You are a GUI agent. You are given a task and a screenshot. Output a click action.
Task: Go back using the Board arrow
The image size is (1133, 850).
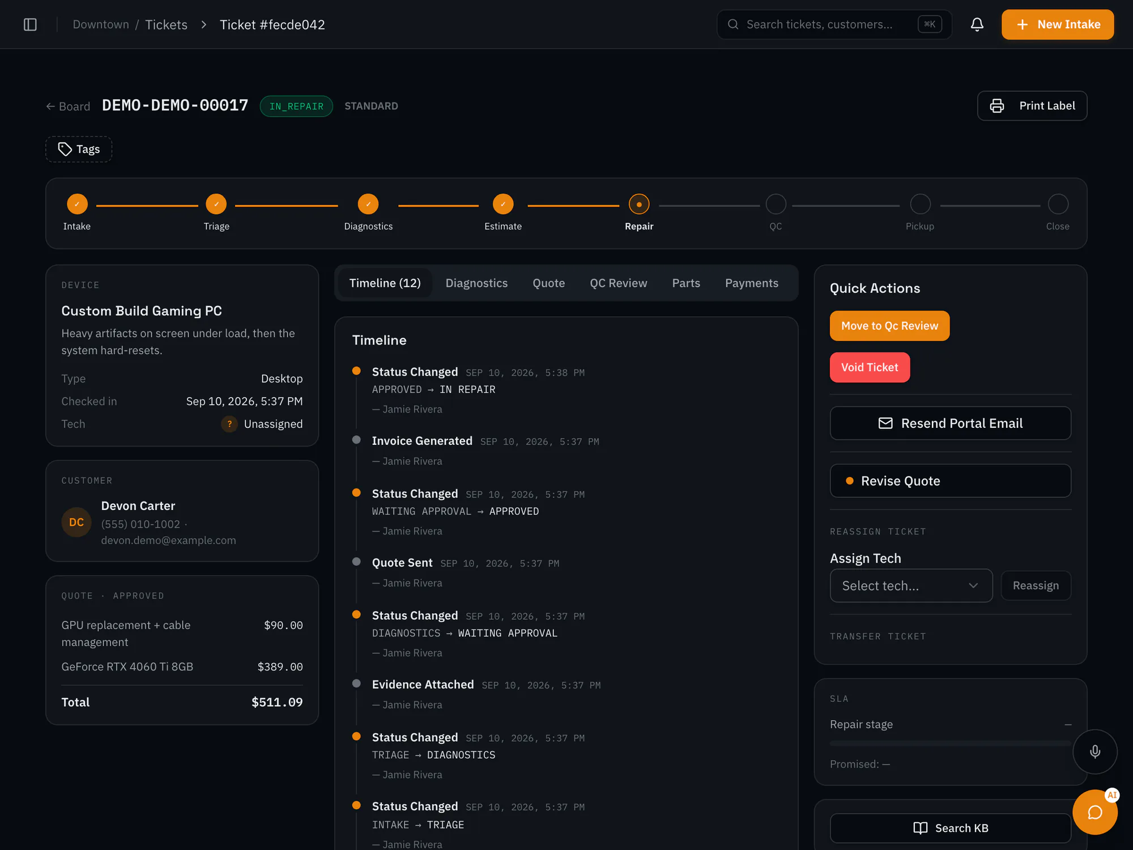click(x=68, y=107)
